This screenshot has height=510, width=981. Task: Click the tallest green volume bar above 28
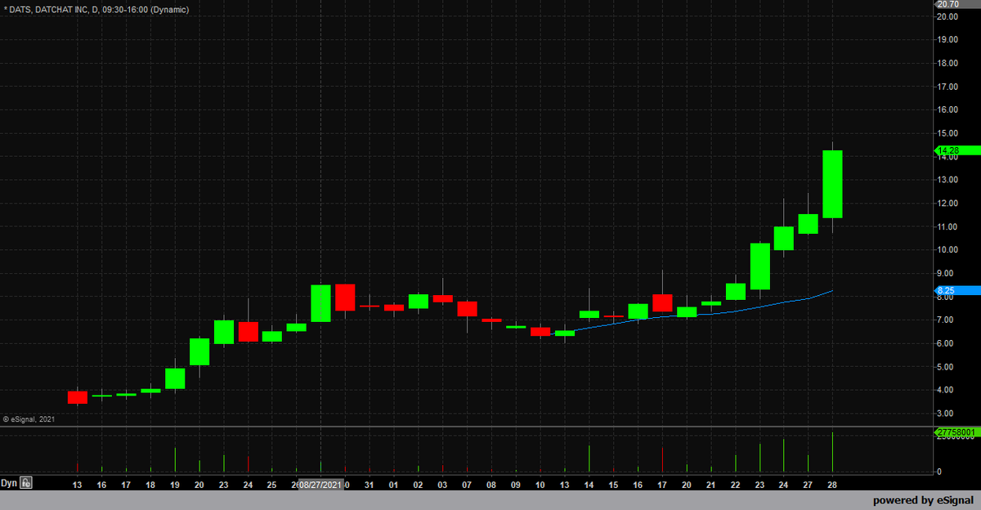point(832,452)
